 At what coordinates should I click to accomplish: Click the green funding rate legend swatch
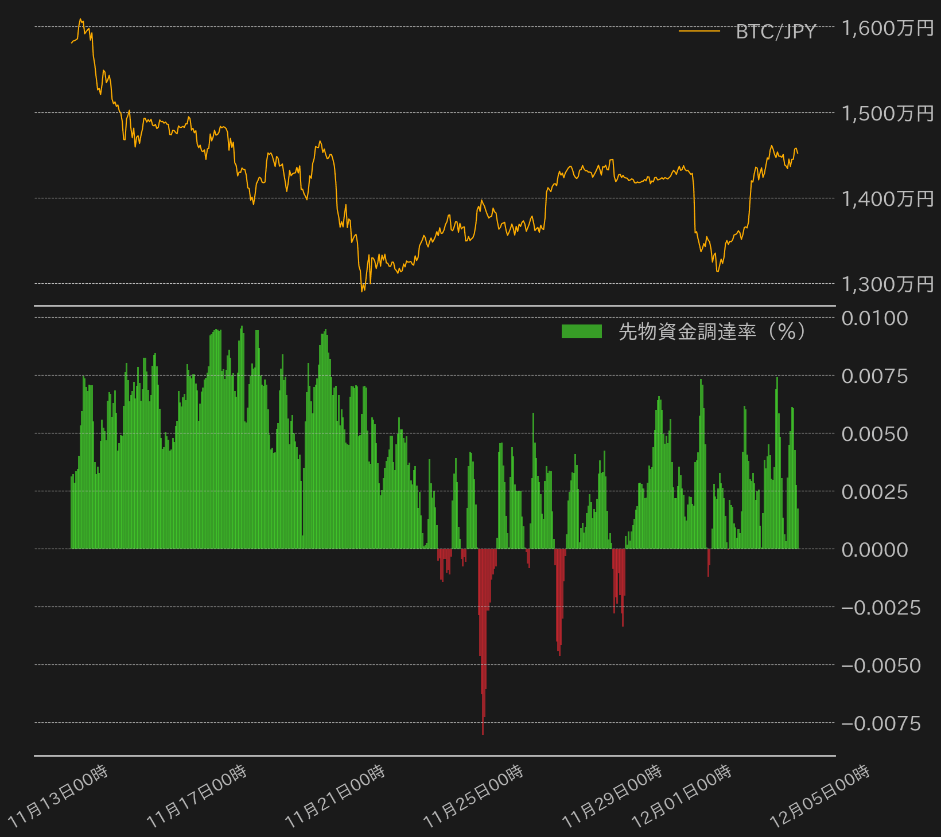click(581, 331)
